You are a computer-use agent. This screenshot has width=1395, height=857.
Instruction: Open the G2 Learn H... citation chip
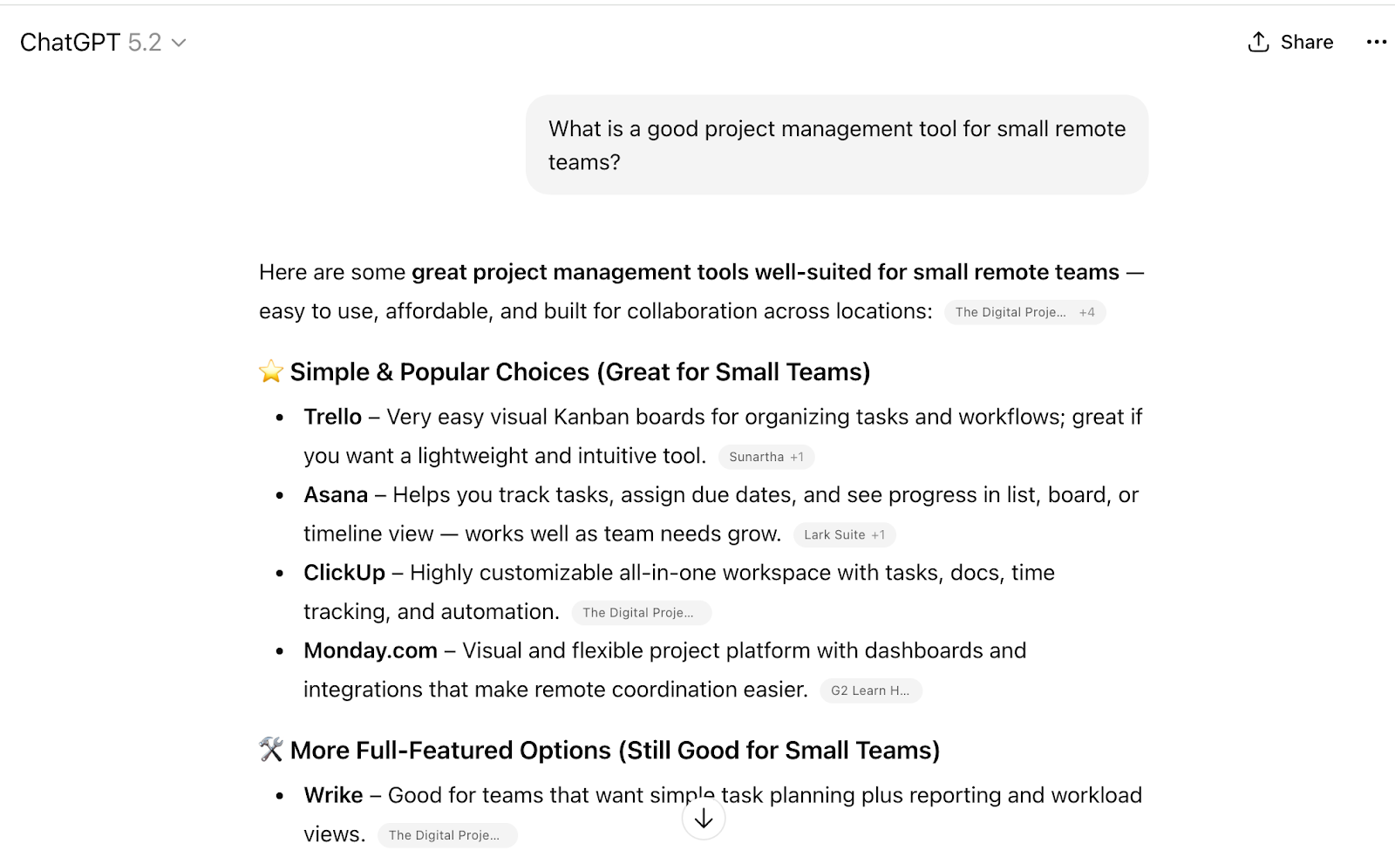click(870, 690)
